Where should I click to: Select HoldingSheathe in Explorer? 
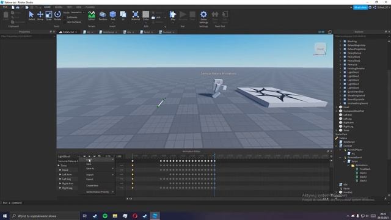356,68
